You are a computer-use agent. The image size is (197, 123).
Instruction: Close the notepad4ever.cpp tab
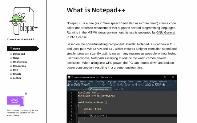click(110, 89)
